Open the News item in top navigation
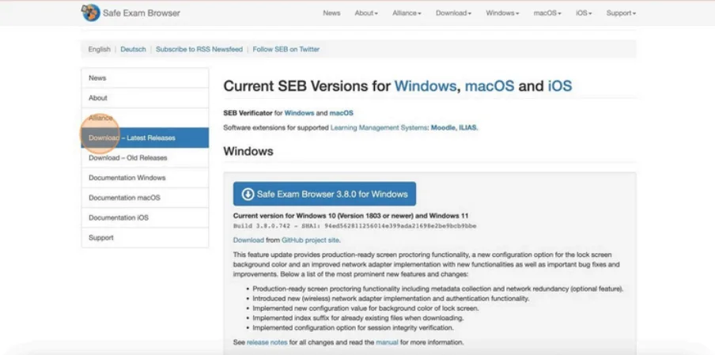 [x=331, y=13]
